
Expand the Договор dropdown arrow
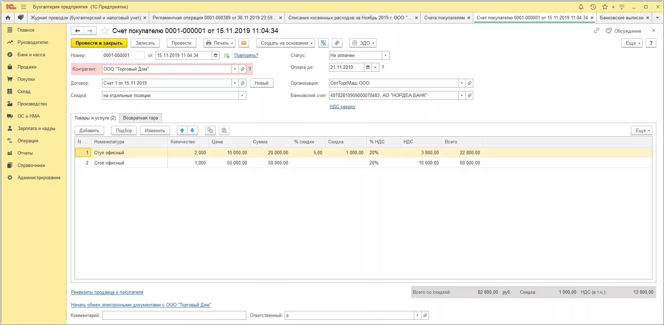coord(235,83)
